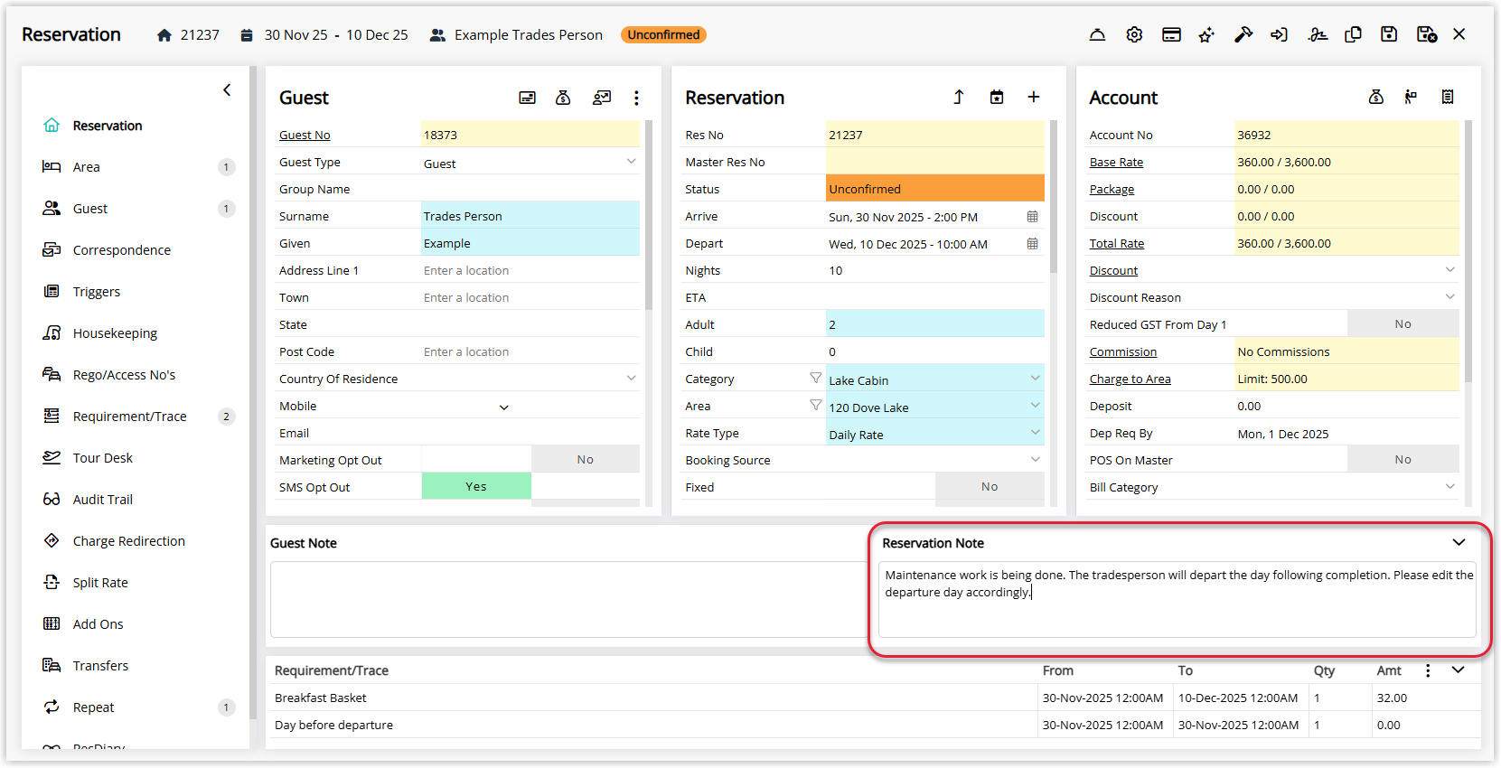This screenshot has height=768, width=1501.
Task: Expand the Discount Reason dropdown
Action: tap(1449, 296)
